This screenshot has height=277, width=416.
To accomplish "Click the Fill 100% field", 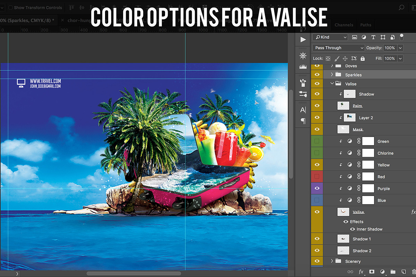I will coord(390,59).
